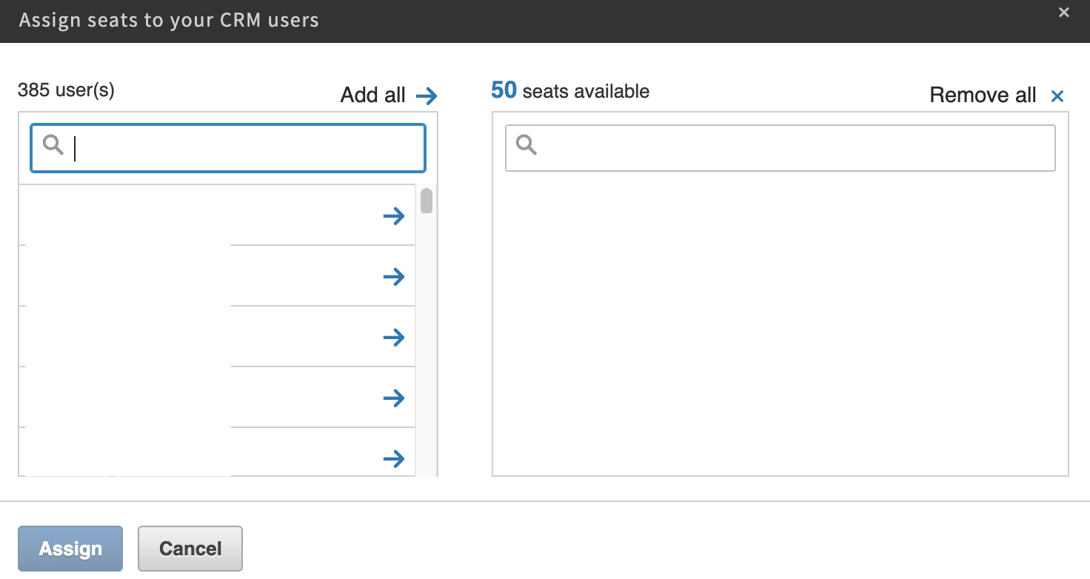Screen dimensions: 1090x579
Task: Click magnifier icon in the users search box
Action: [53, 145]
